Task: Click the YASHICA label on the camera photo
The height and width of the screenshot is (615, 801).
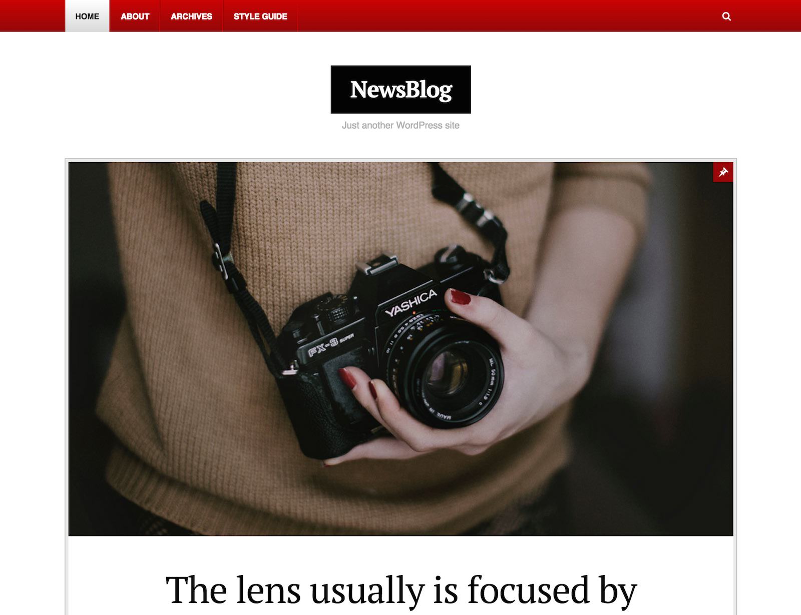Action: click(x=411, y=304)
